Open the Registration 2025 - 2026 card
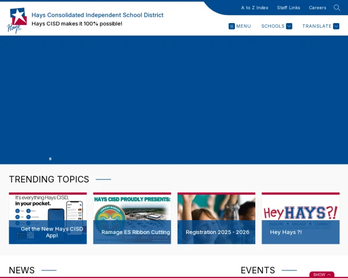 click(216, 218)
